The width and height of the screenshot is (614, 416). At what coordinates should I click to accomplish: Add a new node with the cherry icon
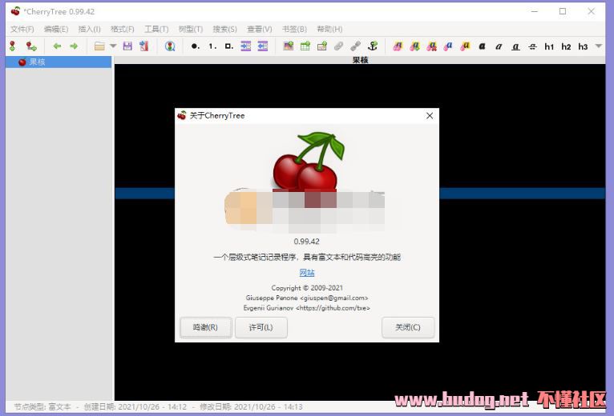[13, 46]
